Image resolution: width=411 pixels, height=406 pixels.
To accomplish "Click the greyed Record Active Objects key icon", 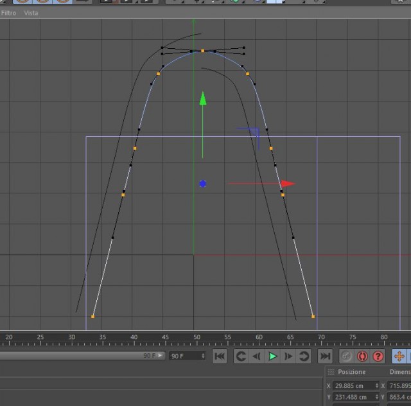I will (347, 356).
